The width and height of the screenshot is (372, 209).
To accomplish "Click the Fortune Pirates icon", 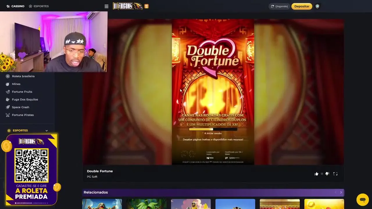I will click(x=8, y=115).
